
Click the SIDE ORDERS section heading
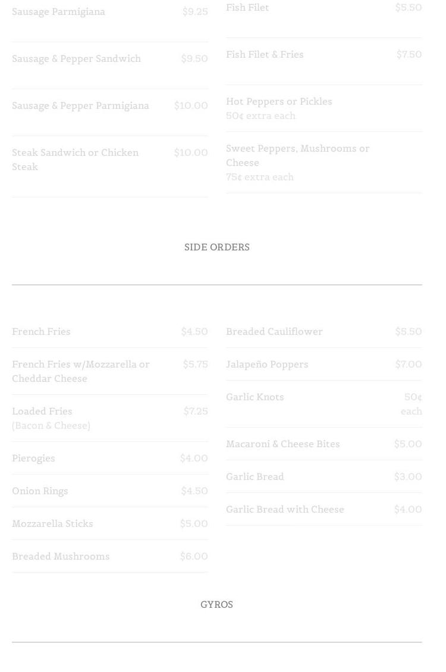217,247
